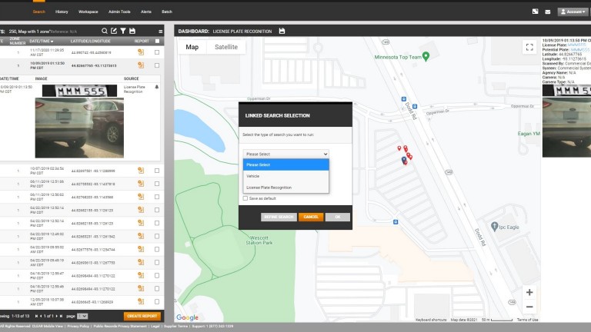
Task: Open the History menu
Action: click(x=62, y=12)
